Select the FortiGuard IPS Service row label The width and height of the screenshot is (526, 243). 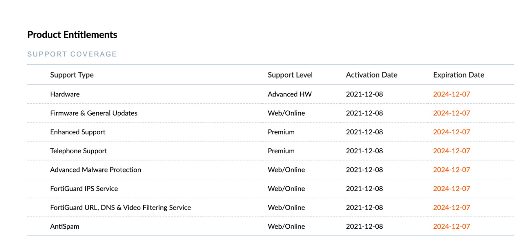(x=84, y=189)
